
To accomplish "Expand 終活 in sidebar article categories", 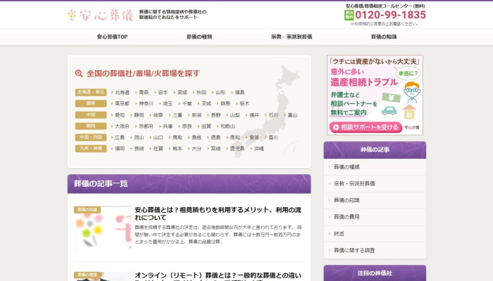I will coord(341,233).
